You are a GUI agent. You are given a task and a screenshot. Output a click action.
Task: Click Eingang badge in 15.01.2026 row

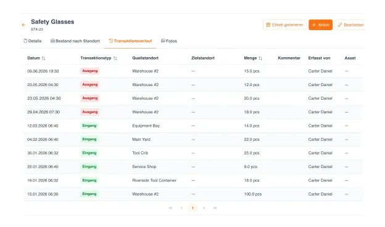(x=89, y=194)
